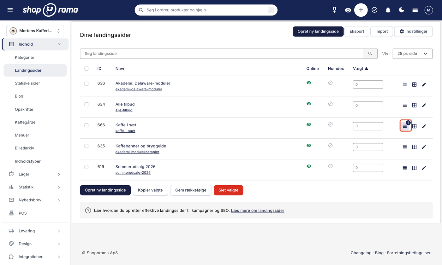Click the help question mark icon
Screen dimensions: 442x265
click(88, 210)
